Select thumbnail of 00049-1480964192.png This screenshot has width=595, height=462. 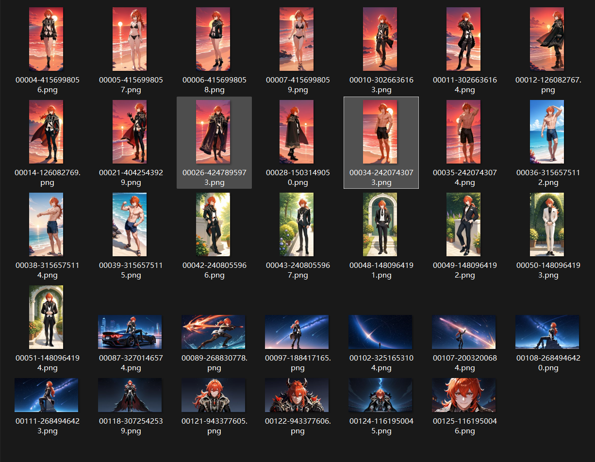click(x=463, y=224)
